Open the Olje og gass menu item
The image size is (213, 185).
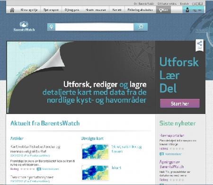(72, 10)
